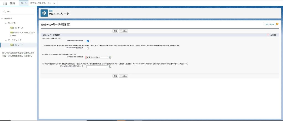
Task: Click the Web-to-リードの設定 page heading
Action: coord(55,25)
